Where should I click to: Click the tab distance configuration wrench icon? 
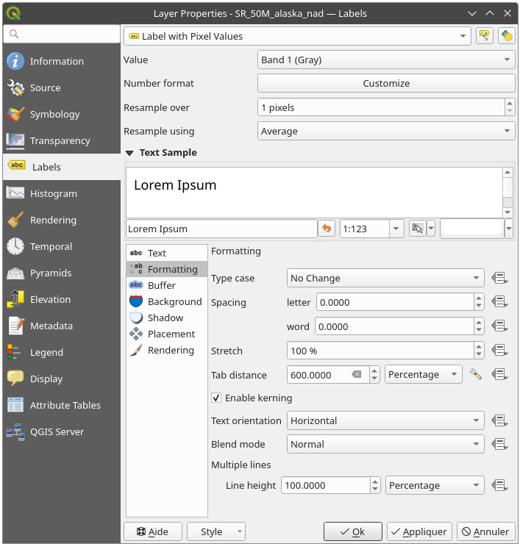click(476, 375)
